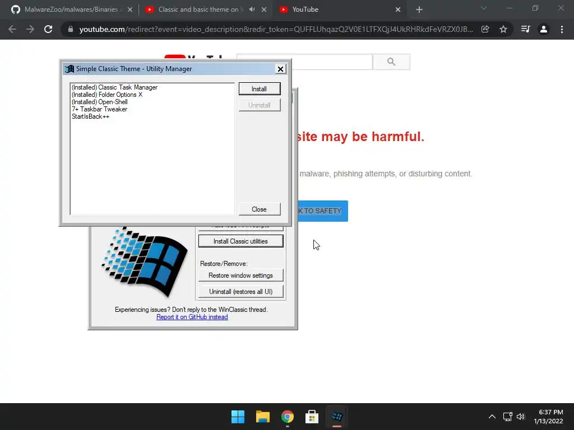Click Install Classic utilities button
Screen dimensions: 574x430
[x=240, y=241]
